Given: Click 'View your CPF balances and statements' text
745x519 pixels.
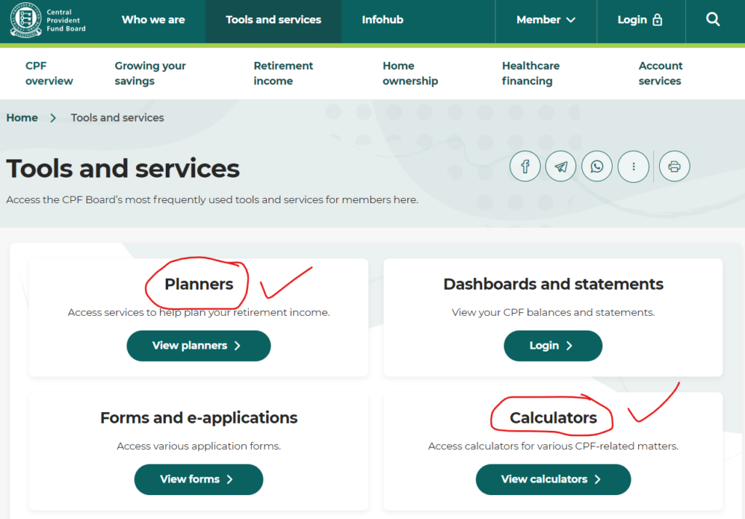Looking at the screenshot, I should click(x=553, y=312).
